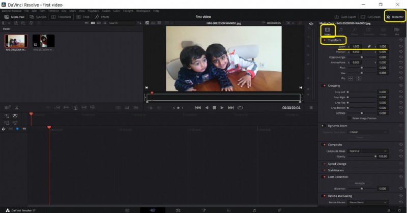The height and width of the screenshot is (213, 407).
Task: Open the Playback menu
Action: coord(93,11)
